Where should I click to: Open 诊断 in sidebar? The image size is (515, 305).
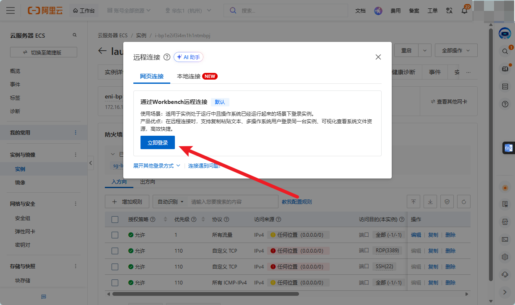15,111
